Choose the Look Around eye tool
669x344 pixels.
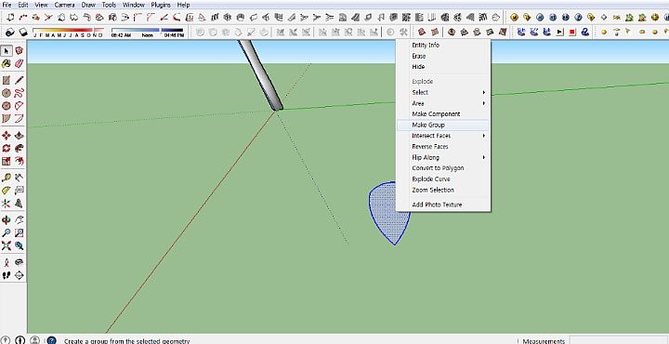coord(19,262)
